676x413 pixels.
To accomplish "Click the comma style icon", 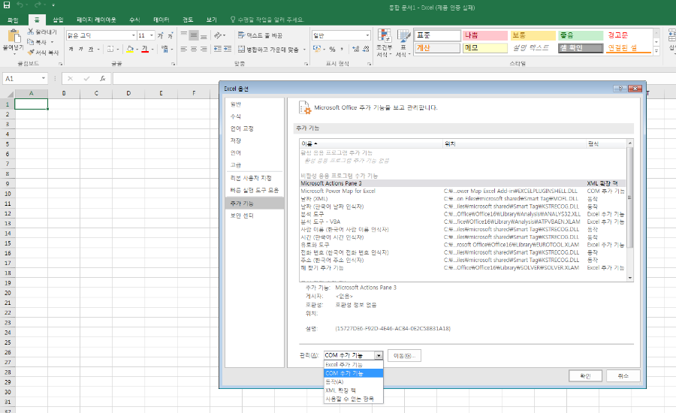I will click(342, 49).
